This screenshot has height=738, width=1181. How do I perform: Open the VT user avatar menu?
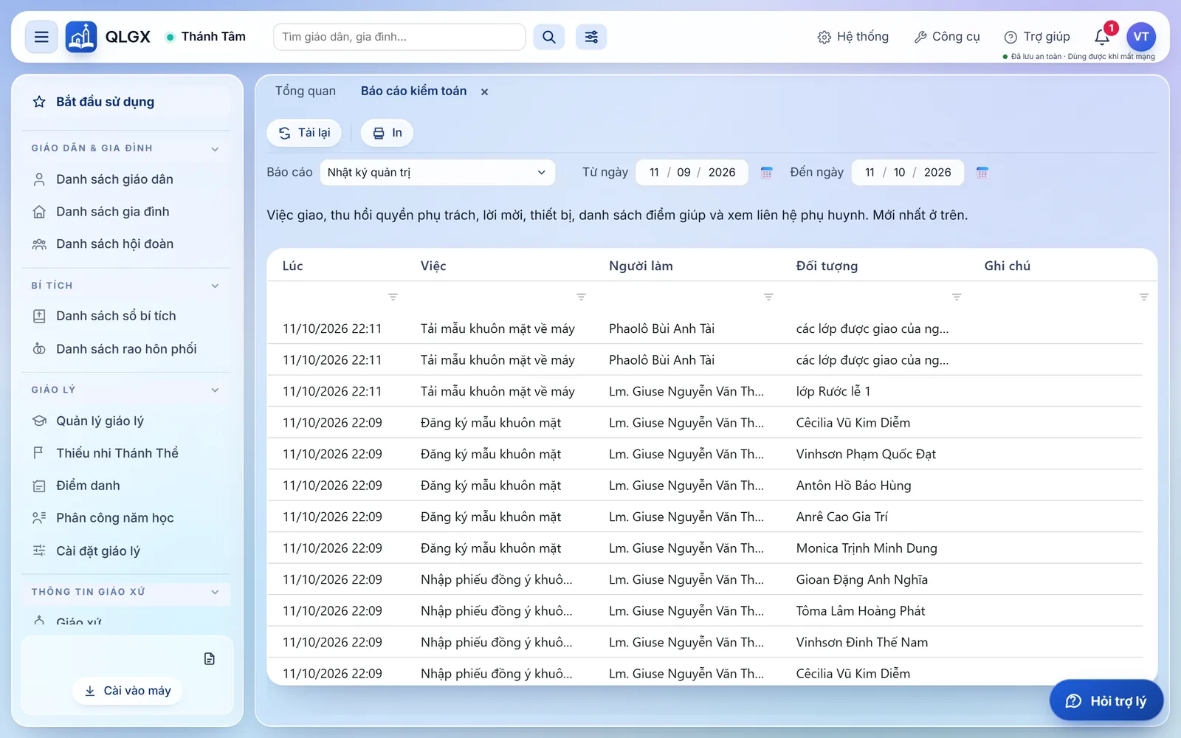tap(1141, 37)
